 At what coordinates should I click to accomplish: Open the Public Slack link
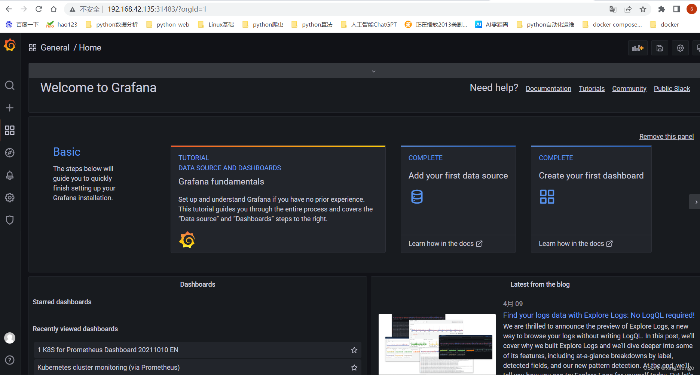(x=672, y=89)
